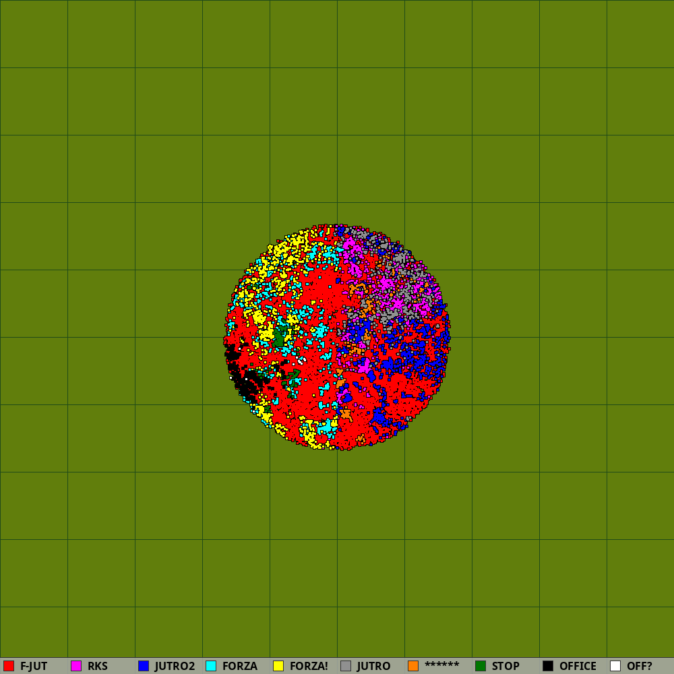Image resolution: width=674 pixels, height=674 pixels.
Task: Select the STOP label in legend
Action: click(x=506, y=667)
